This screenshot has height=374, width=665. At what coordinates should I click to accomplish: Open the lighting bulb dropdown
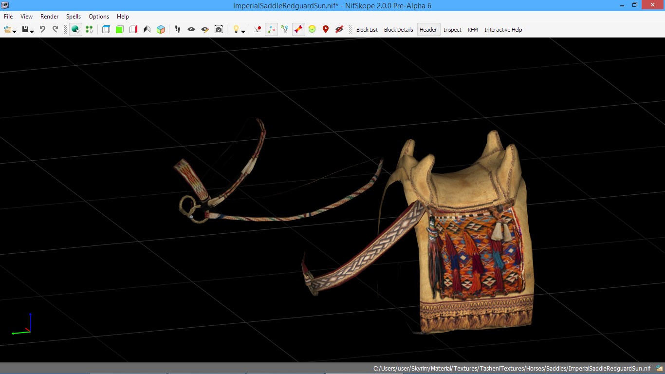[243, 32]
